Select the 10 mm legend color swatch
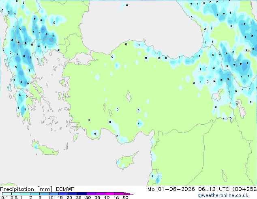Viewport: 257px width, 199px height. (54, 194)
